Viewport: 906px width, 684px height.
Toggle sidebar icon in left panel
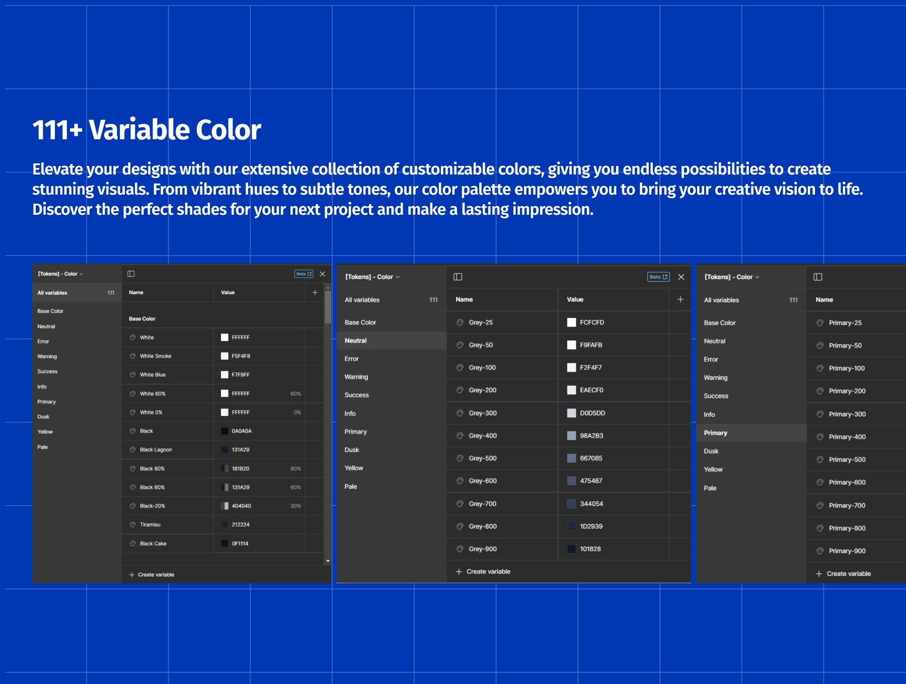[131, 274]
